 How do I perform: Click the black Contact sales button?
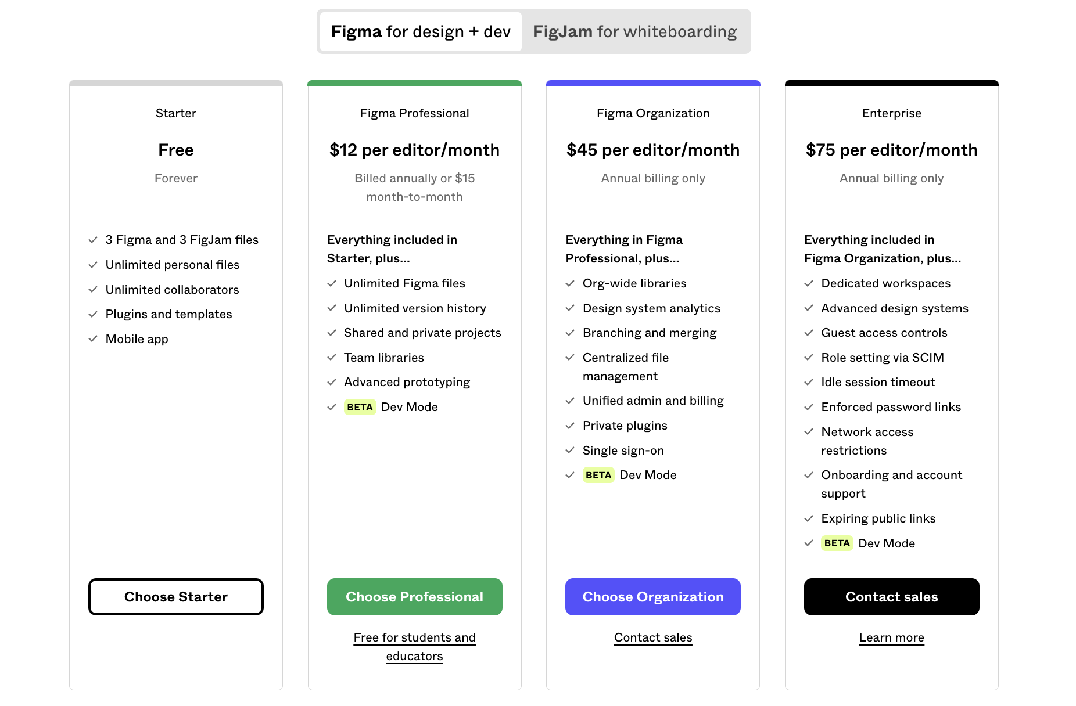pos(891,597)
